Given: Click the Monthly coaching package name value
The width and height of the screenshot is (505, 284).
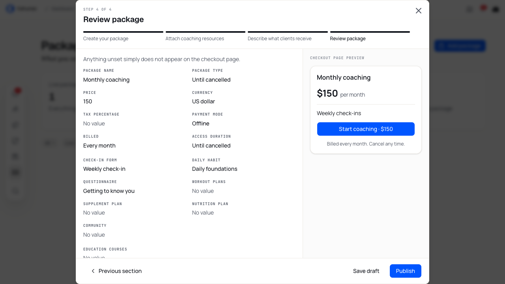Looking at the screenshot, I should pyautogui.click(x=106, y=80).
